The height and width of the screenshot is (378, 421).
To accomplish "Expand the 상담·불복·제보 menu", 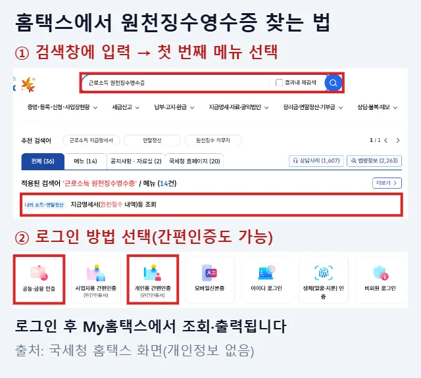I will click(377, 107).
